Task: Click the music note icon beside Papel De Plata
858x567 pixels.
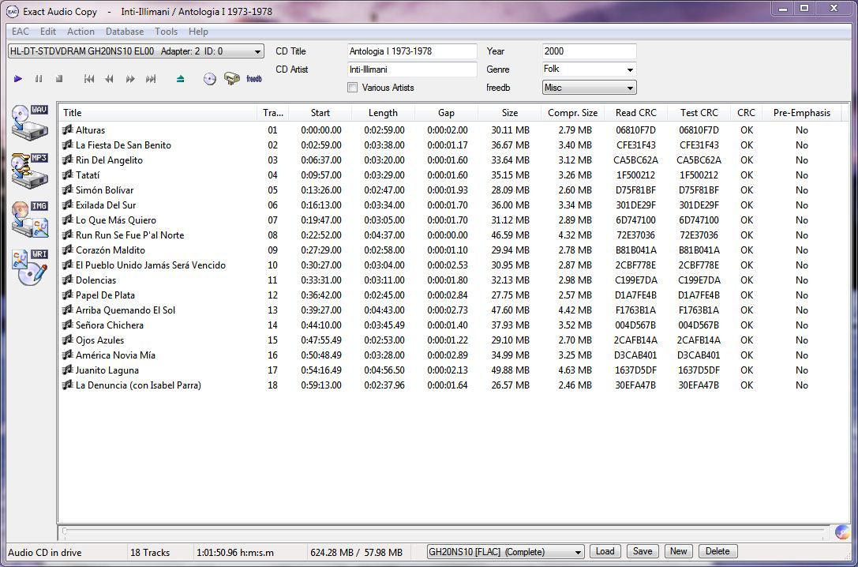Action: point(68,295)
